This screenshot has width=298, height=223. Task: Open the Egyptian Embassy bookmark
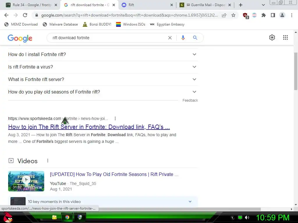[167, 24]
